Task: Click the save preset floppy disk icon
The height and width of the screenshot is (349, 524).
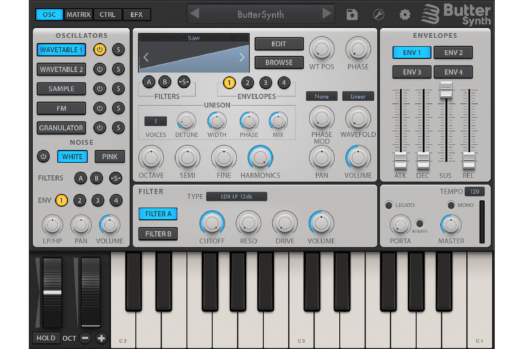Action: (352, 14)
